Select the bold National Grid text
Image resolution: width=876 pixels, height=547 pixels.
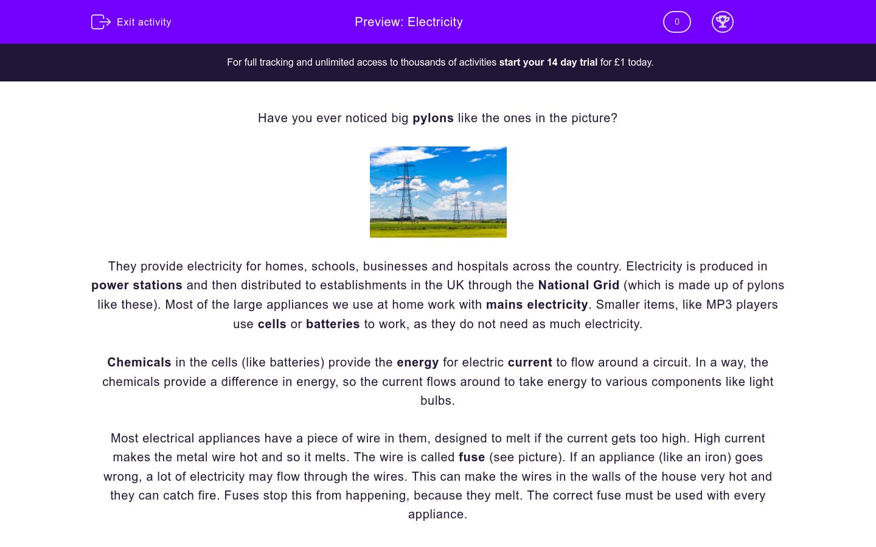click(x=579, y=285)
